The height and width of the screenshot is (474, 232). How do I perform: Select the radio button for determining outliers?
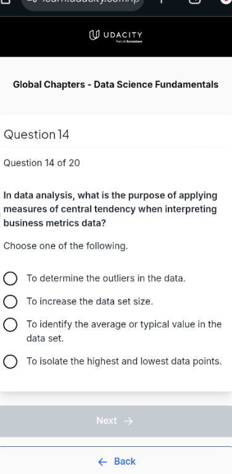pos(10,278)
